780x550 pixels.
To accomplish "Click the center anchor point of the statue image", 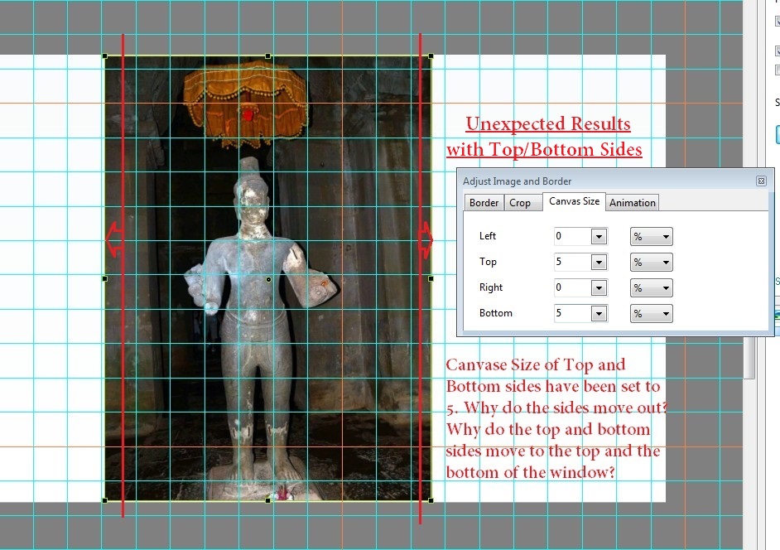I will 268,280.
